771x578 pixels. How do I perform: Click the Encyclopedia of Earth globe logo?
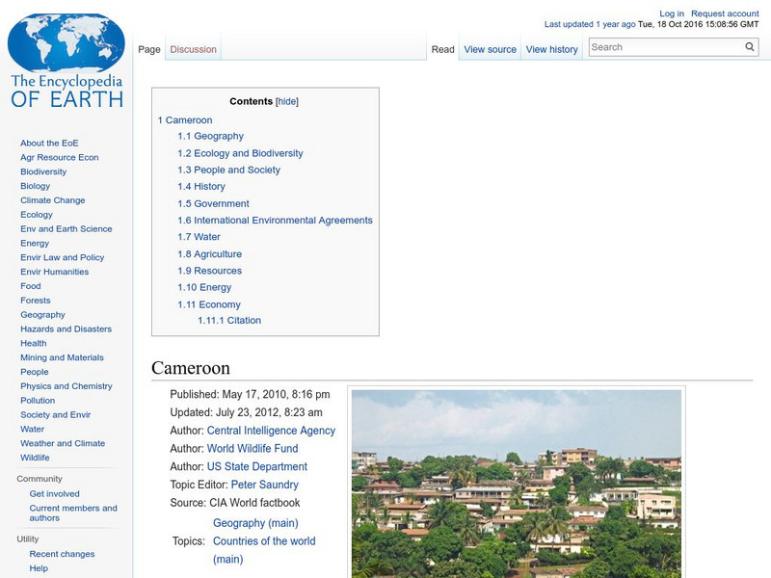(x=66, y=40)
